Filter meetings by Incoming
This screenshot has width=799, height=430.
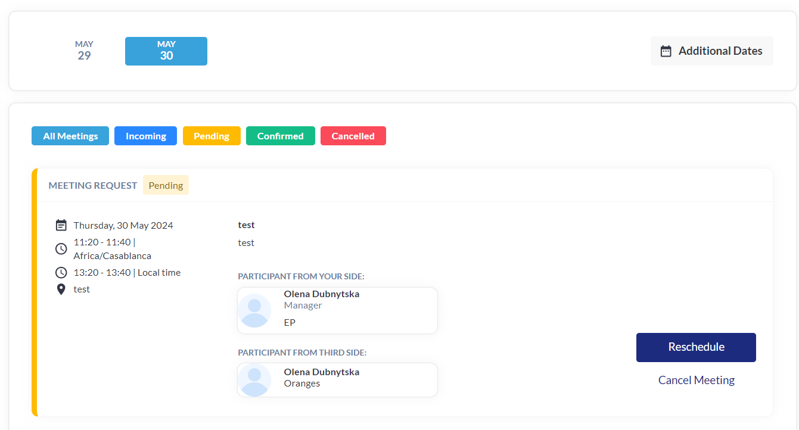tap(145, 136)
